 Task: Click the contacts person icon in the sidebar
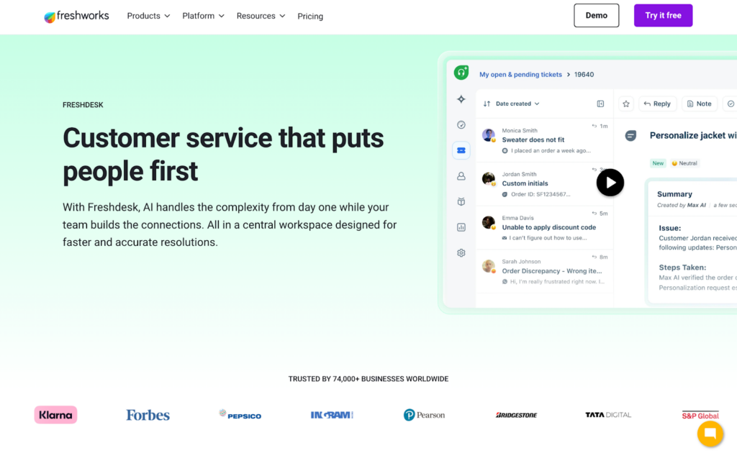pyautogui.click(x=461, y=176)
